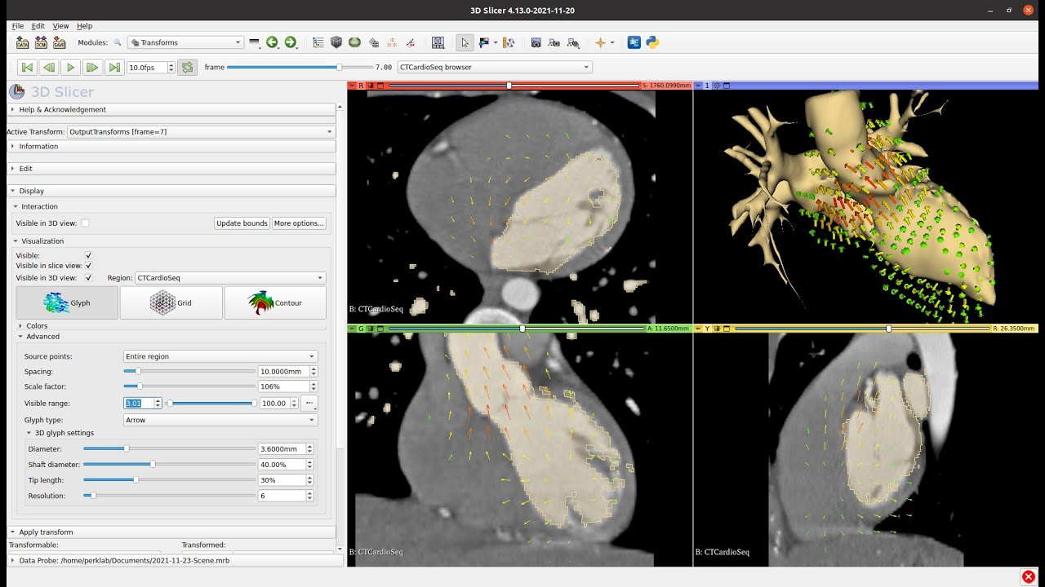
Task: Click the Scale factor slider
Action: [x=189, y=386]
